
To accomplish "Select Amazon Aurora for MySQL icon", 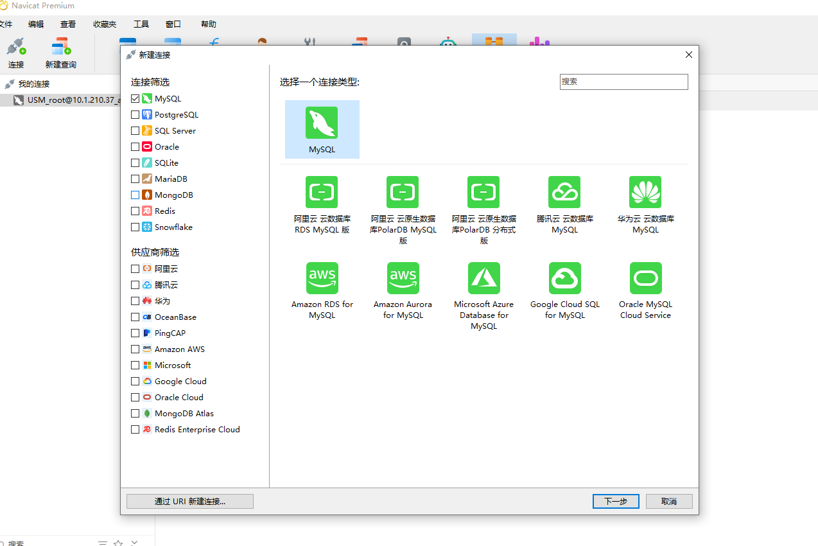I will point(403,278).
